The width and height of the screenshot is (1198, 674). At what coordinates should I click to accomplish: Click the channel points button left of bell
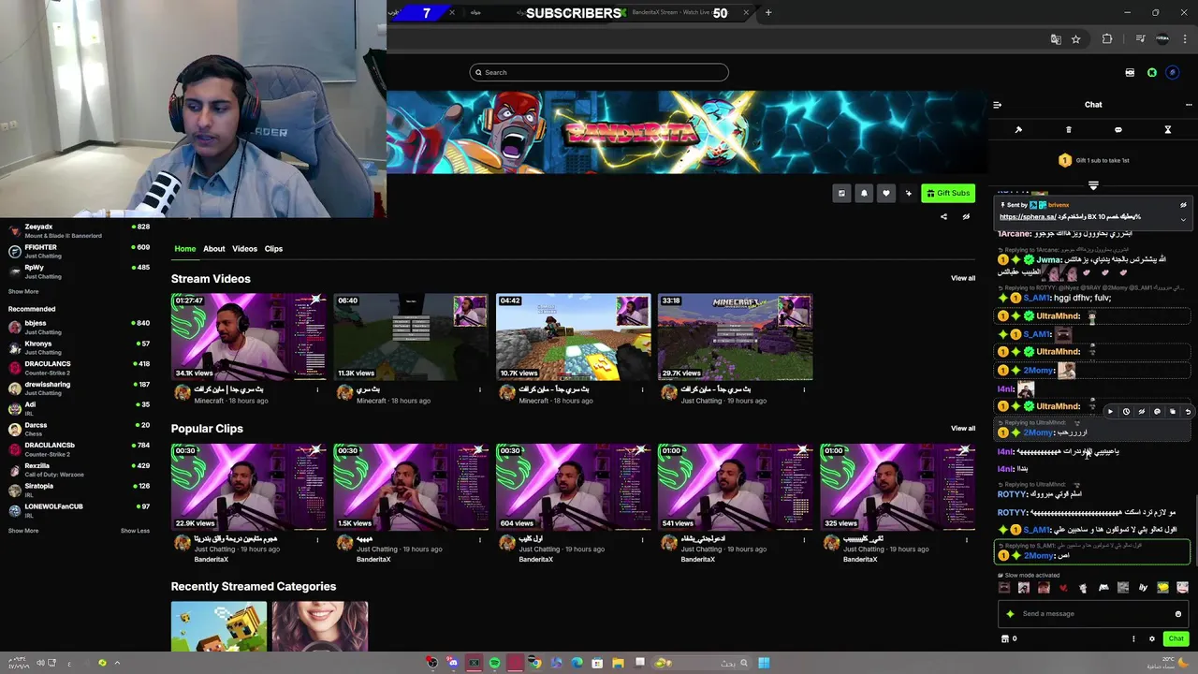pyautogui.click(x=841, y=193)
